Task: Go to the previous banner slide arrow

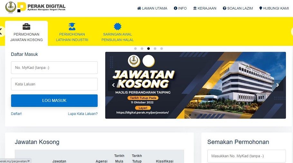Action: (113, 85)
